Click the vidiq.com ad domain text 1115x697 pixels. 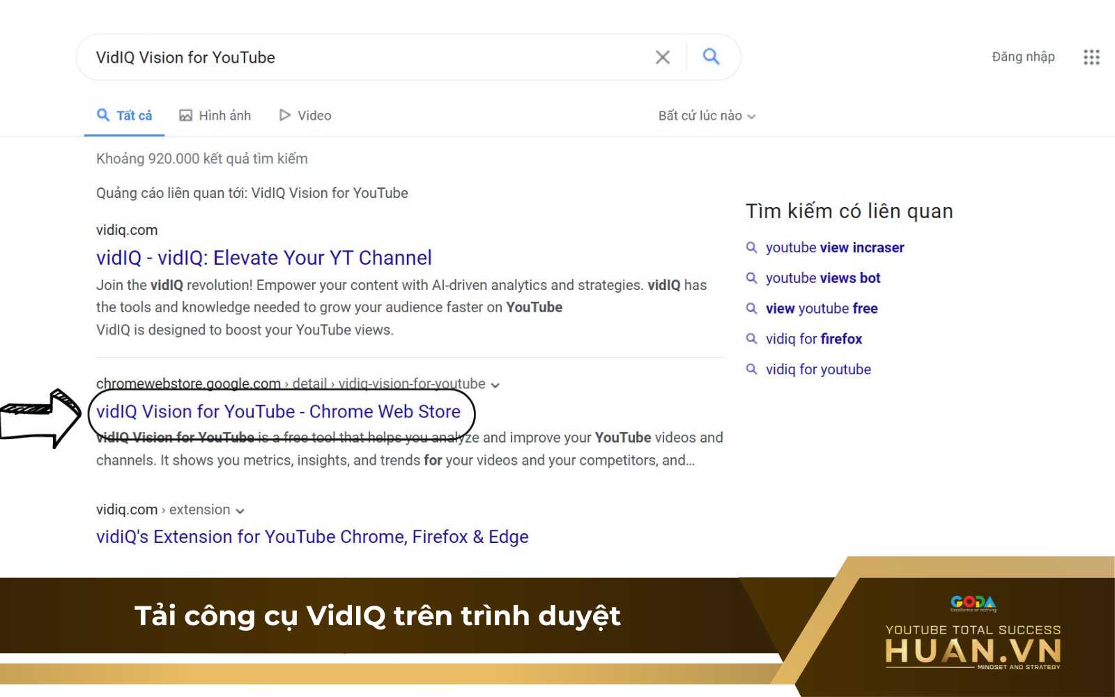click(127, 230)
